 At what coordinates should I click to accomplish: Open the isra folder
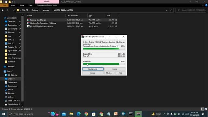(9, 36)
